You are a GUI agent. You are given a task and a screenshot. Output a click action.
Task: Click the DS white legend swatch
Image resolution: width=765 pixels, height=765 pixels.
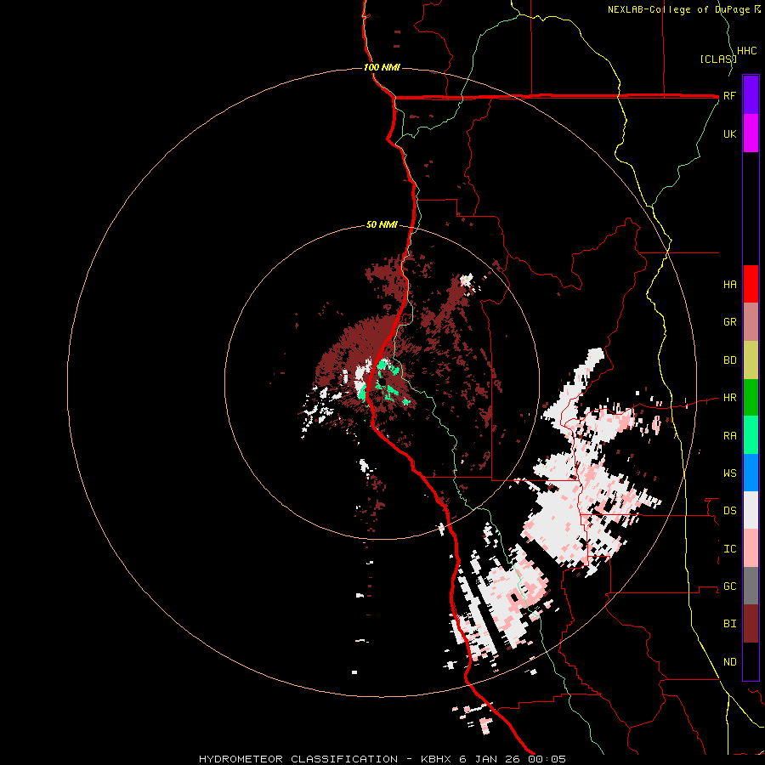pos(751,510)
